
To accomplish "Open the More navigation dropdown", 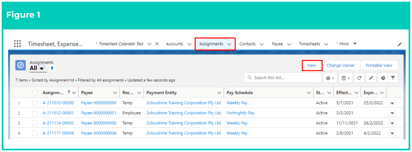I will pos(355,44).
